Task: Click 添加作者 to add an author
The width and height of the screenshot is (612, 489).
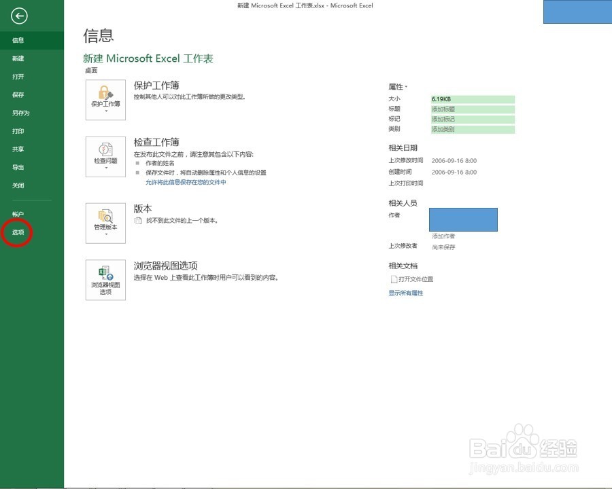Action: point(443,236)
